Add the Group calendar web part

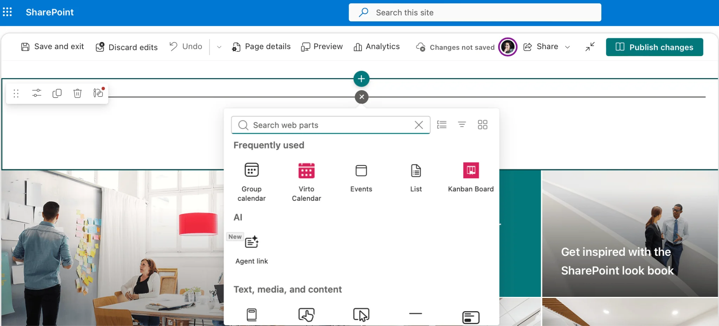tap(252, 182)
